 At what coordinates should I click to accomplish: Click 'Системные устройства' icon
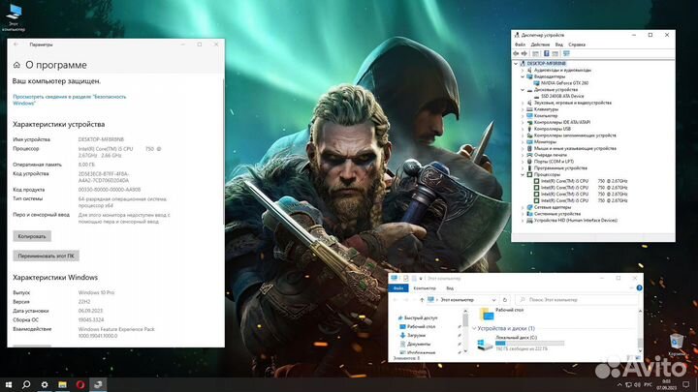(x=529, y=214)
